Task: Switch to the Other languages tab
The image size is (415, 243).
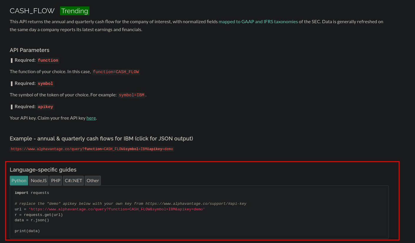Action: (x=93, y=180)
